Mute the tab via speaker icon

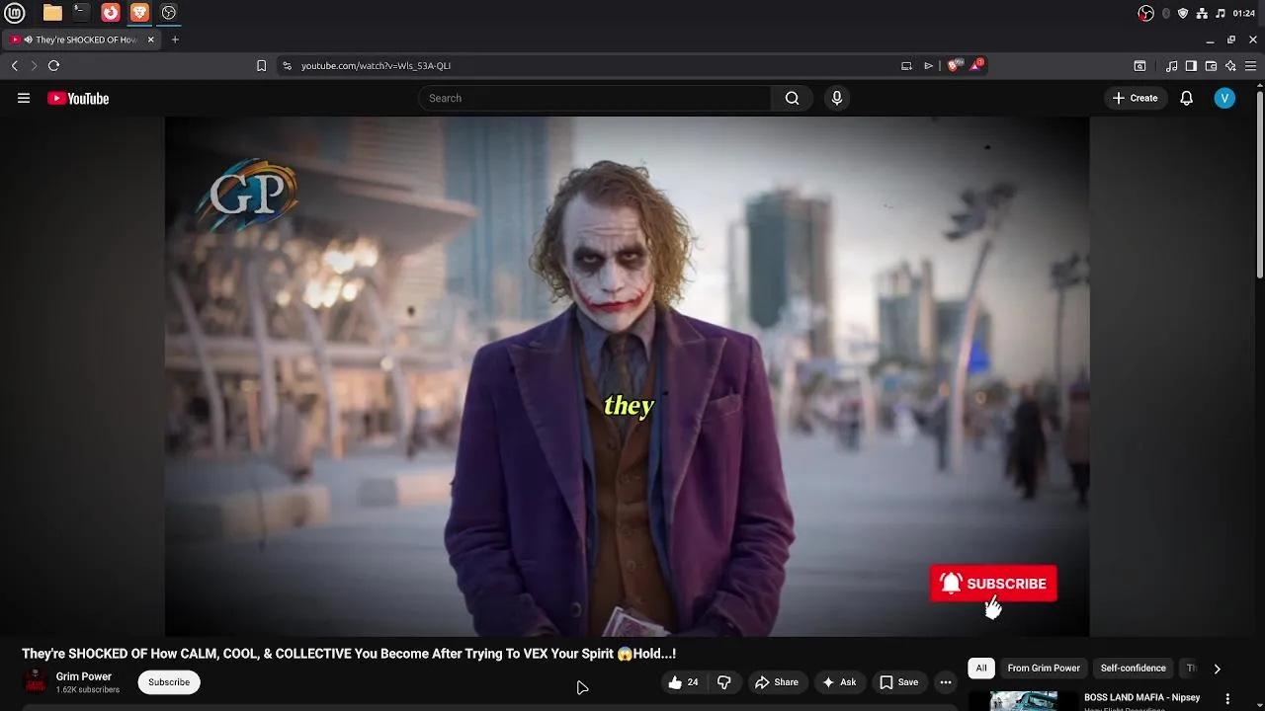[x=28, y=39]
